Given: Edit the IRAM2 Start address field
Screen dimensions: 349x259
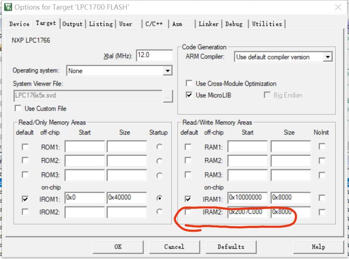Looking at the screenshot, I should [247, 212].
